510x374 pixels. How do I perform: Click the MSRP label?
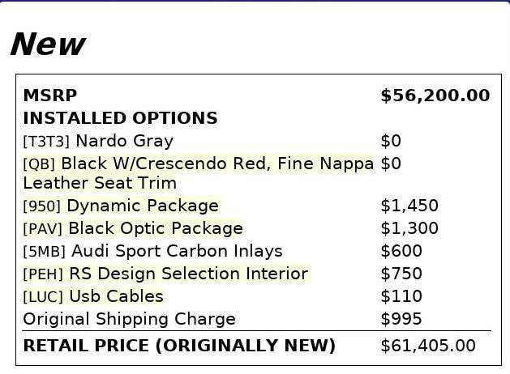(x=49, y=96)
